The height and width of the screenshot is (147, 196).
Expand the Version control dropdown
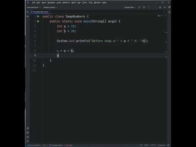[x=50, y=7]
